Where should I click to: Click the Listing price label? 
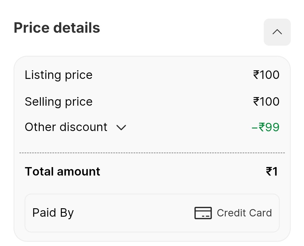pyautogui.click(x=59, y=75)
